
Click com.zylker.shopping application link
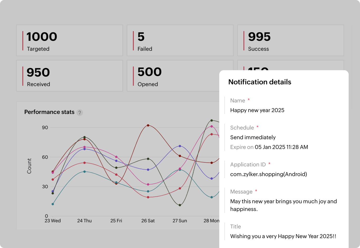269,174
